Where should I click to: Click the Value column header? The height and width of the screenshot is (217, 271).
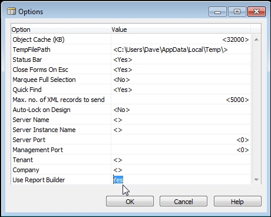point(119,29)
